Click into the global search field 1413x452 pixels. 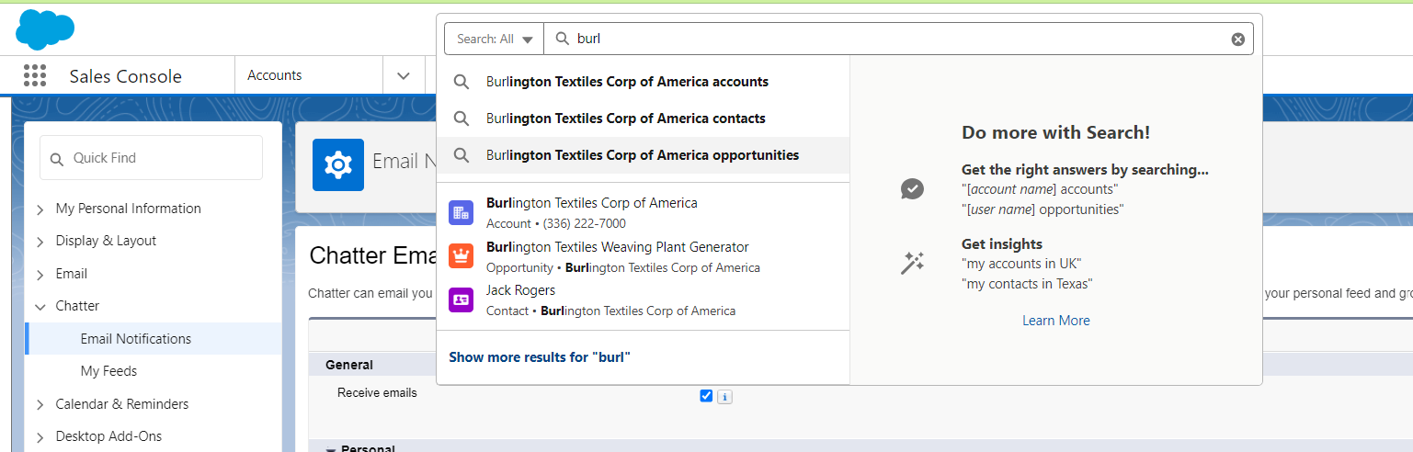point(901,39)
